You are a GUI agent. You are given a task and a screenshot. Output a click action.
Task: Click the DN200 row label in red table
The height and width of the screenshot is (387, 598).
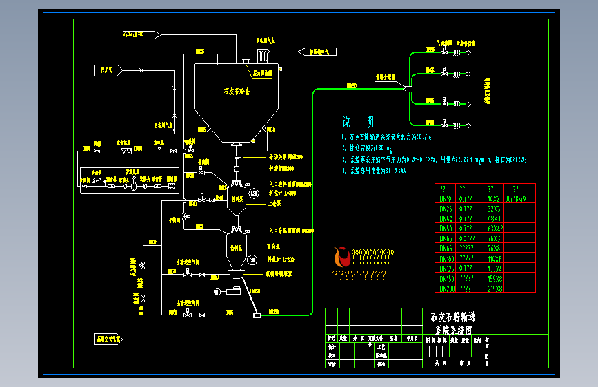pos(447,289)
